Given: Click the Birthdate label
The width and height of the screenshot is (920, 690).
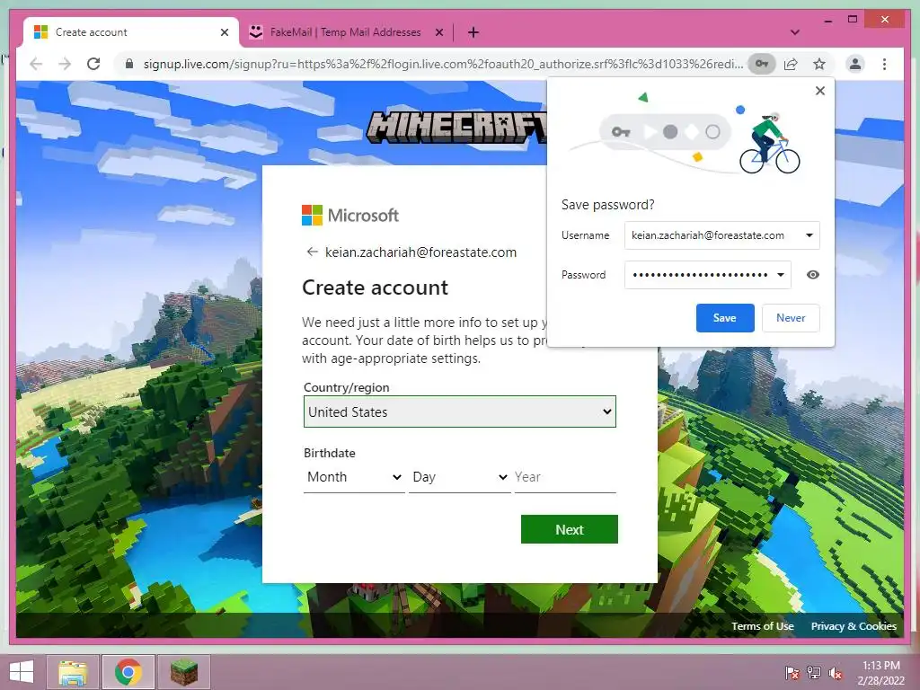Looking at the screenshot, I should 329,453.
